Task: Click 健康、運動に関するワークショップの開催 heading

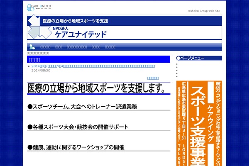Action: 99,147
